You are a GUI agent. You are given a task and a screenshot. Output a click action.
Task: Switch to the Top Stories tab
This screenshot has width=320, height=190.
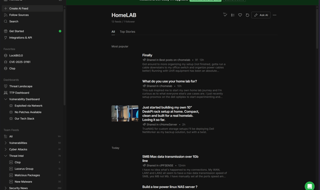pos(127,32)
